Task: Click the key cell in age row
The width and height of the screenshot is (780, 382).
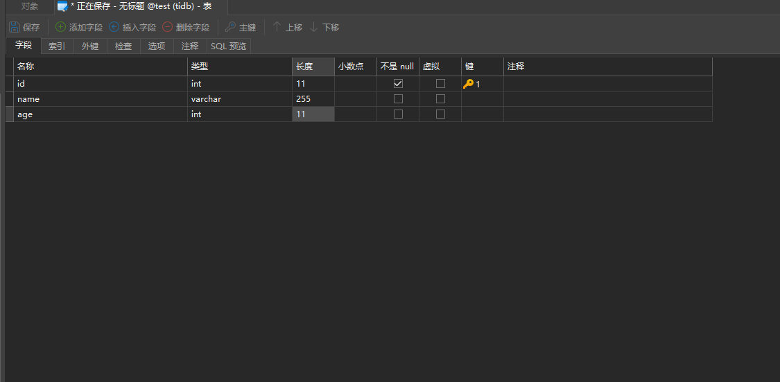Action: click(483, 114)
